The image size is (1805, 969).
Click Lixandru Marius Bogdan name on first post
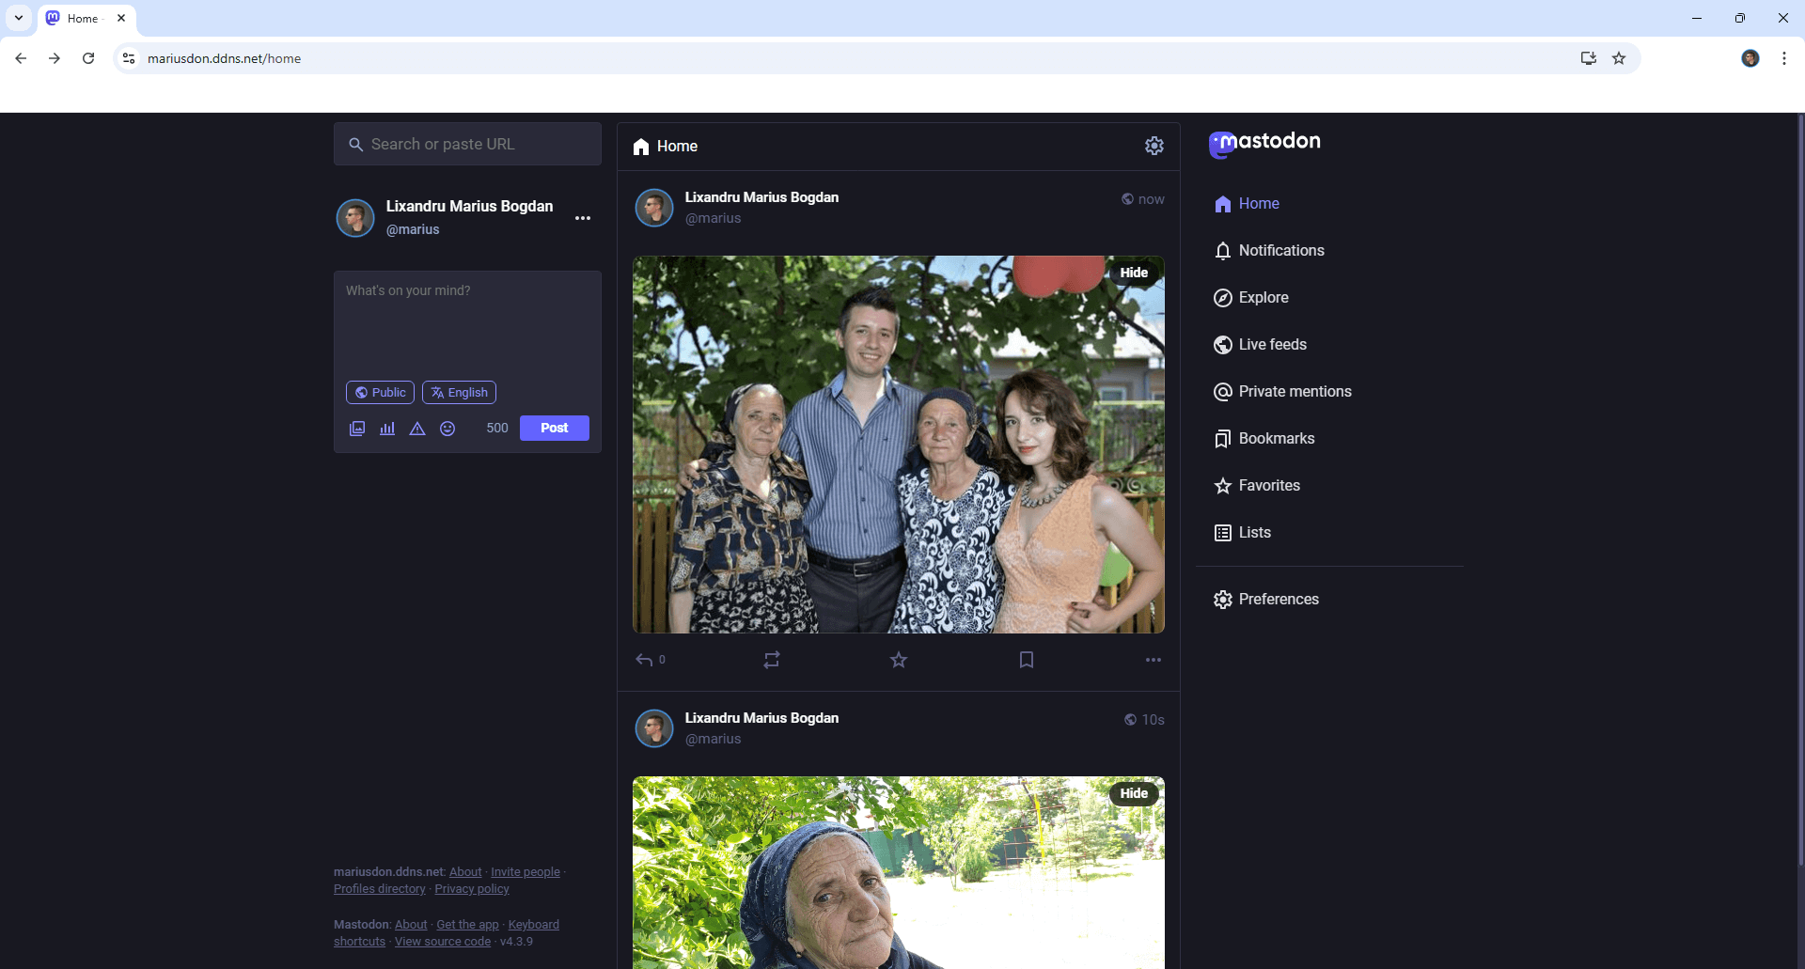[x=761, y=197]
